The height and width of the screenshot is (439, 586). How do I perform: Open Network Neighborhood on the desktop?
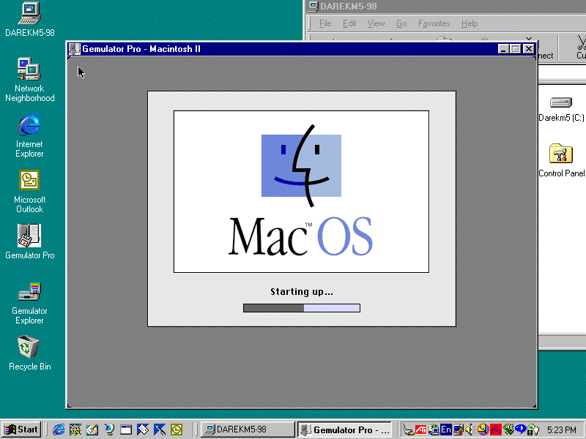pos(29,70)
